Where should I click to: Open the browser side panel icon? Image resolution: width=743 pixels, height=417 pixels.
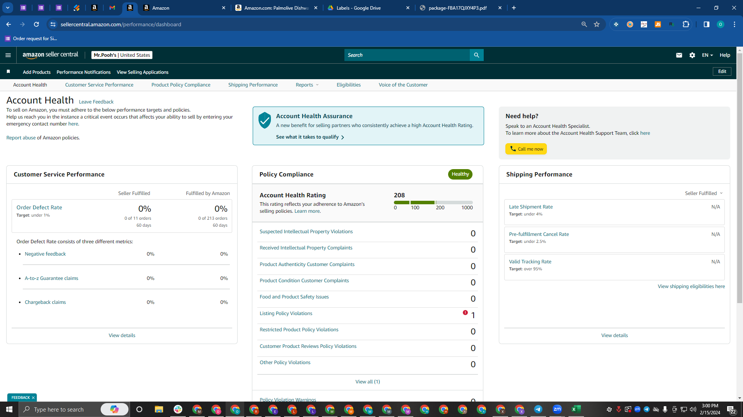(706, 24)
